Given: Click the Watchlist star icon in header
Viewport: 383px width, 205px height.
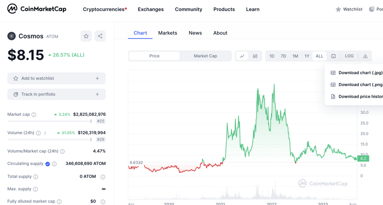Looking at the screenshot, I should 338,9.
